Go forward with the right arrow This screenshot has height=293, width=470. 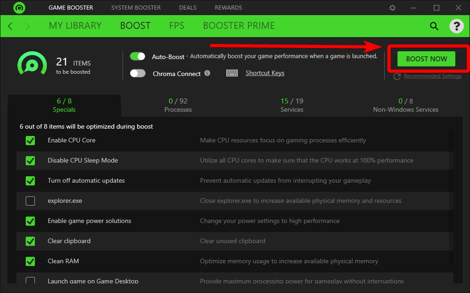pyautogui.click(x=28, y=26)
